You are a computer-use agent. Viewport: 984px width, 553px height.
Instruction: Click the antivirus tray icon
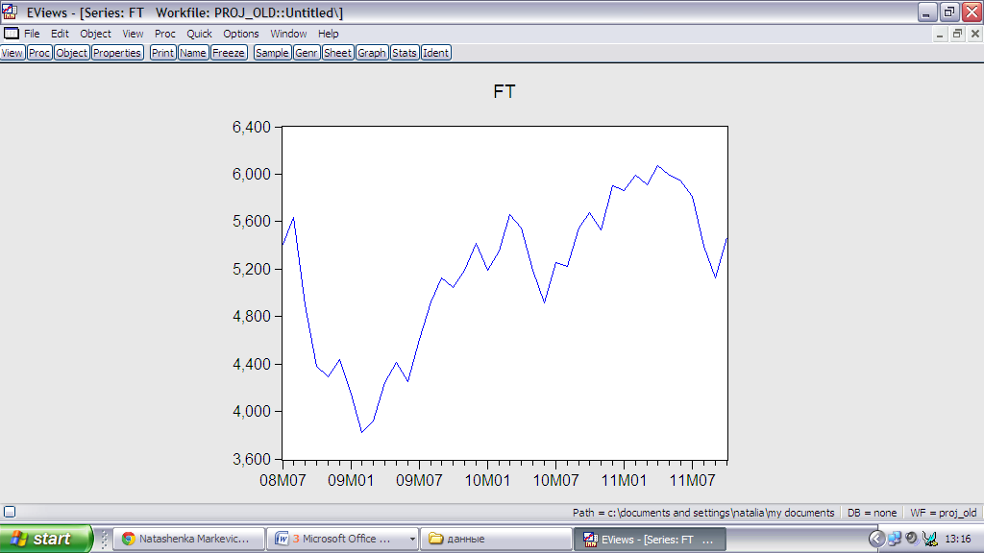pos(930,539)
